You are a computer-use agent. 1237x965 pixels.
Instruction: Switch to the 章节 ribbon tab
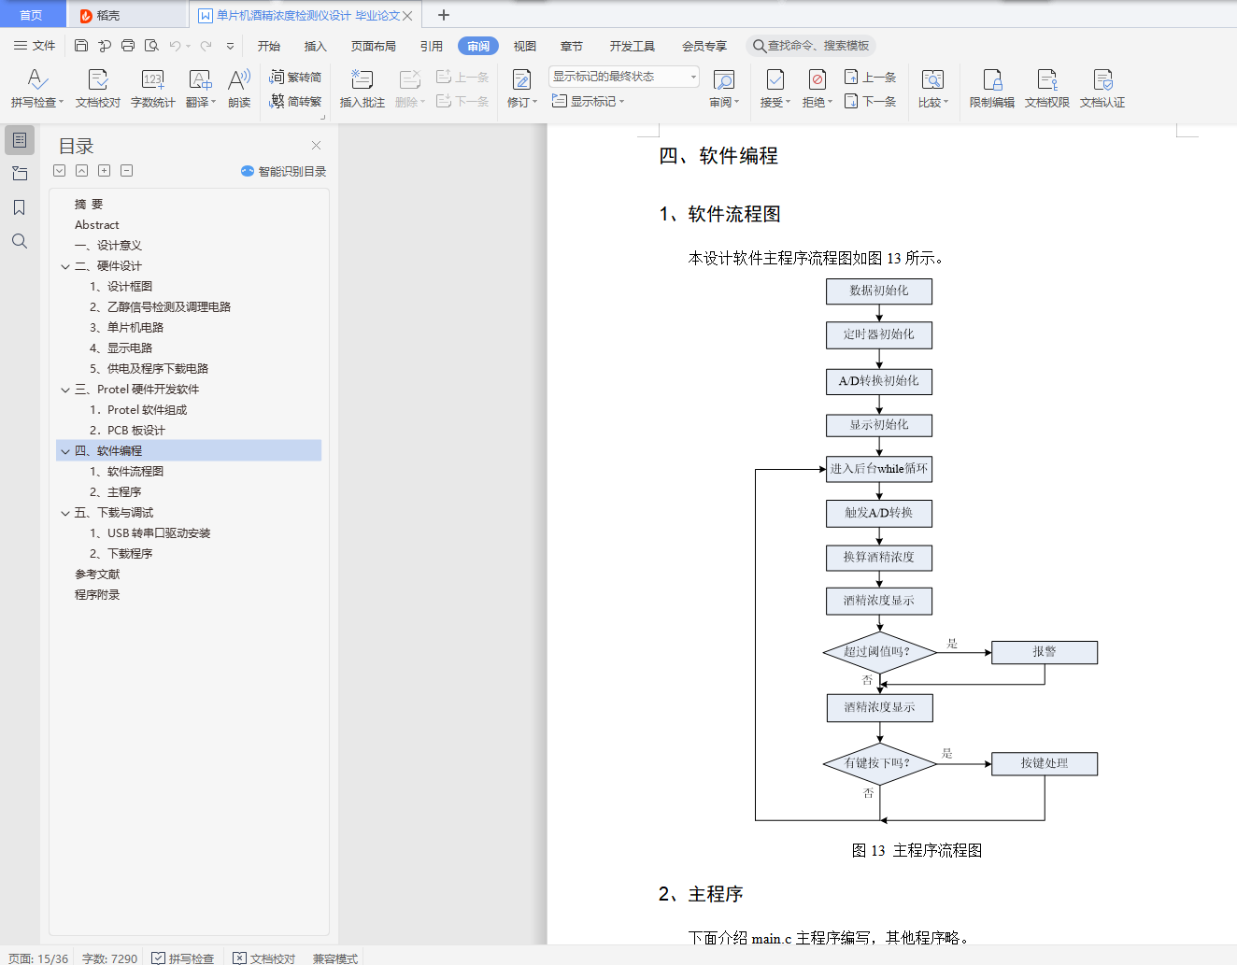click(x=572, y=46)
